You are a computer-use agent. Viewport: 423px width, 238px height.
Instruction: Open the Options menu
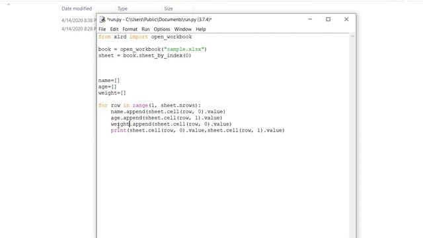162,29
